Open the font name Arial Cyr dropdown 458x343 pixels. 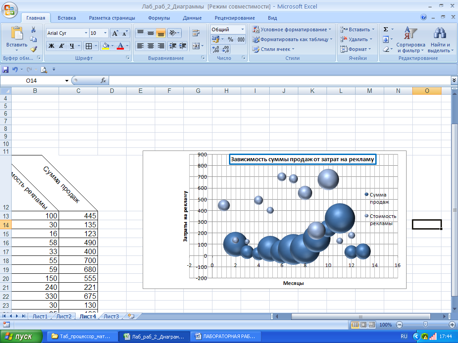pos(86,33)
